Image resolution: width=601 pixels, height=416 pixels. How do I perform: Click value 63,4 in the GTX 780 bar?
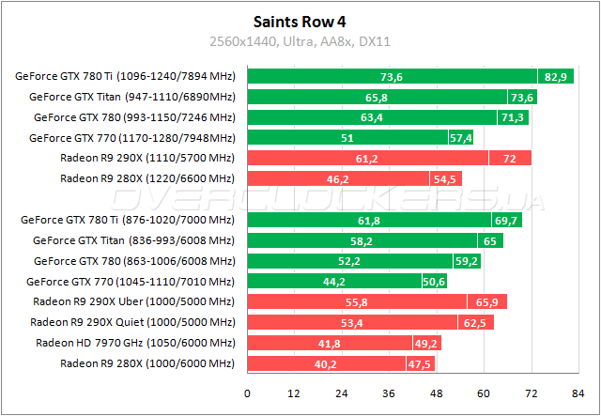[372, 117]
